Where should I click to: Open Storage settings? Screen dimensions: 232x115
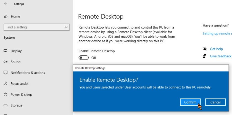[x=16, y=105]
